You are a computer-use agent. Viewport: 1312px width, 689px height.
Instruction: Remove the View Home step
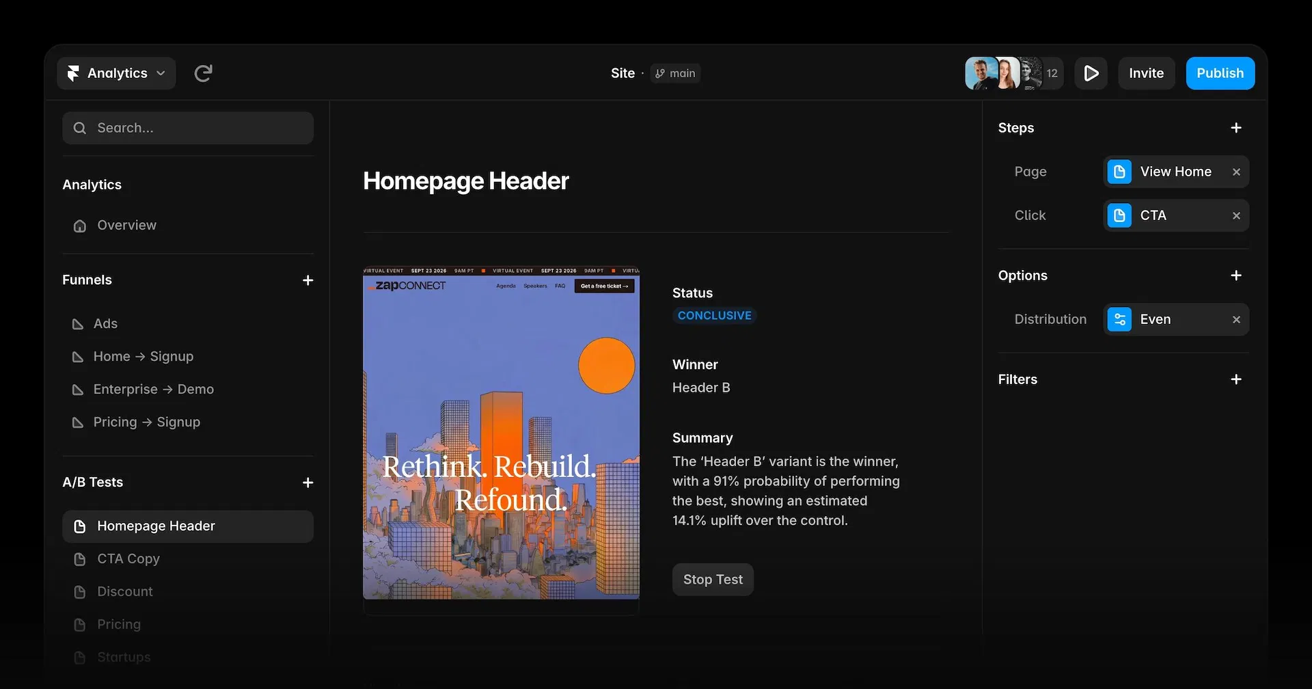pyautogui.click(x=1236, y=172)
